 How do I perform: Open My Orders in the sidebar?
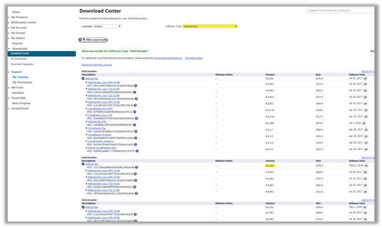18,38
